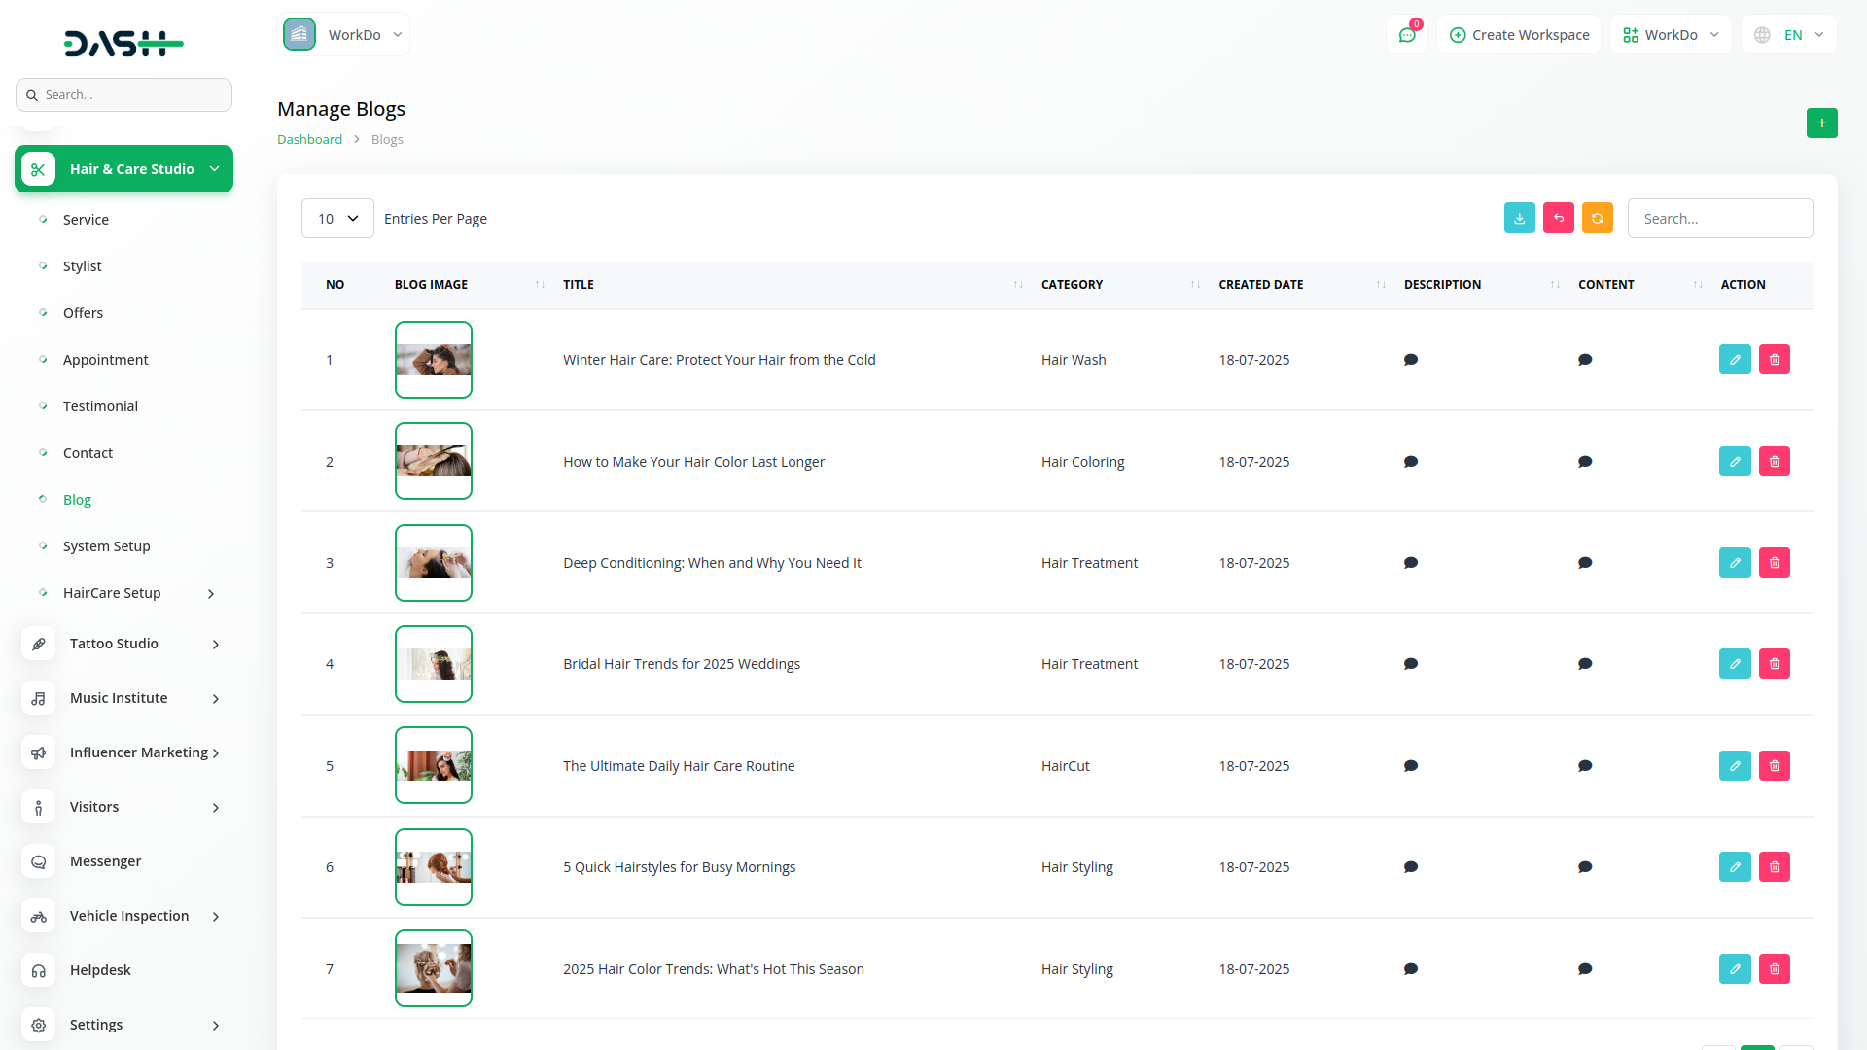View content of 5 Quick Hairstyles blog
Screen dimensions: 1867x1050
(x=1584, y=867)
